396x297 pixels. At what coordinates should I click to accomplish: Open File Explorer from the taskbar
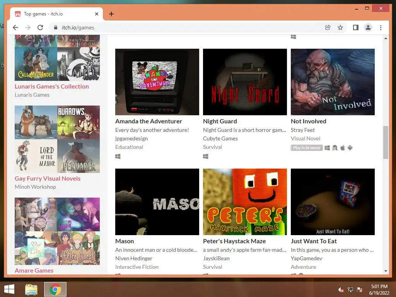31,289
